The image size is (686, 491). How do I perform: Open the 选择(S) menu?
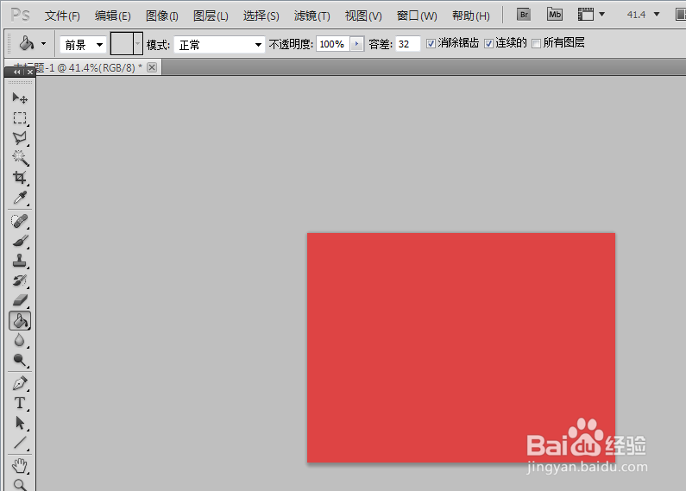pos(261,16)
